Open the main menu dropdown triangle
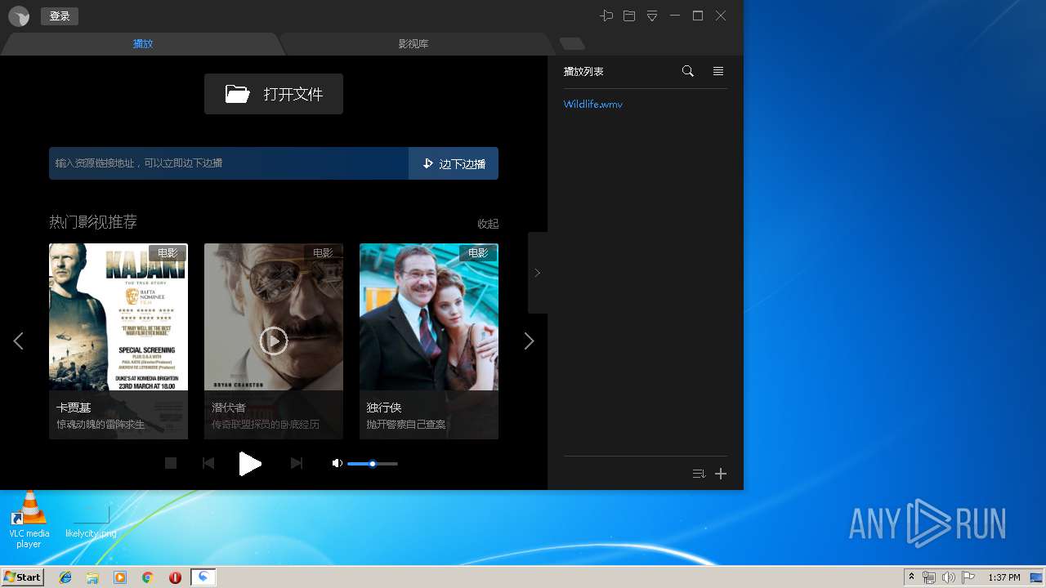The image size is (1046, 588). coord(652,16)
